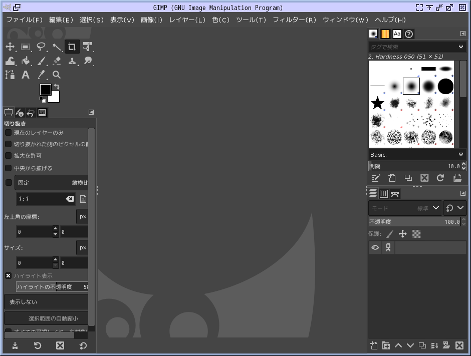Switch to Fonts tab in right dock
Screen dimensions: 471x356
pyautogui.click(x=397, y=34)
